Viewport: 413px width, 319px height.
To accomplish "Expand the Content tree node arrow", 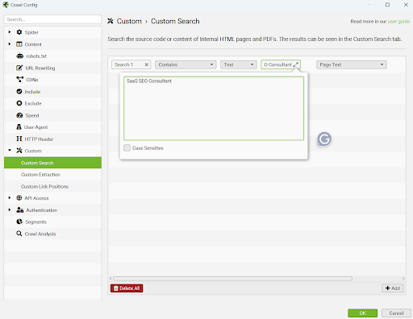I will point(10,44).
